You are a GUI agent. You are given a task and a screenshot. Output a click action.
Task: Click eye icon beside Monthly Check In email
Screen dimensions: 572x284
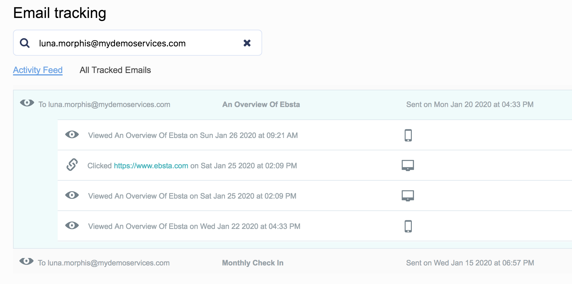pyautogui.click(x=26, y=261)
